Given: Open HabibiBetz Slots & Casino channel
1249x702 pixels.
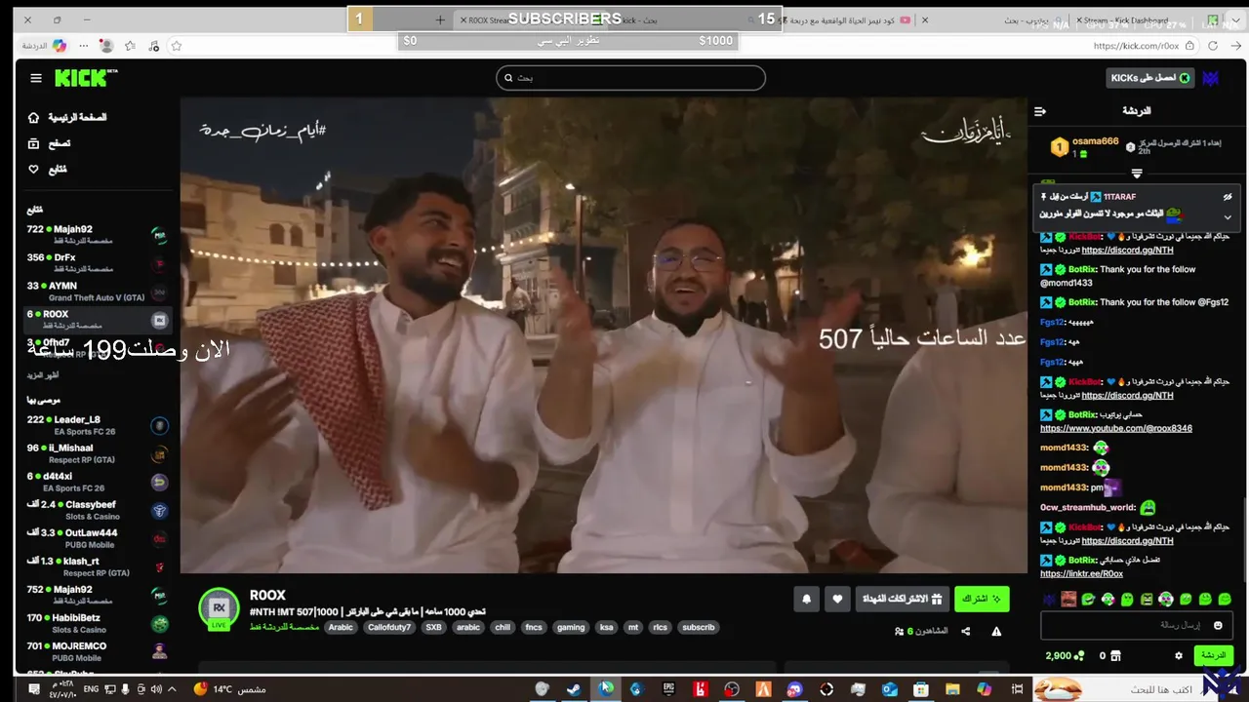Looking at the screenshot, I should click(x=98, y=623).
